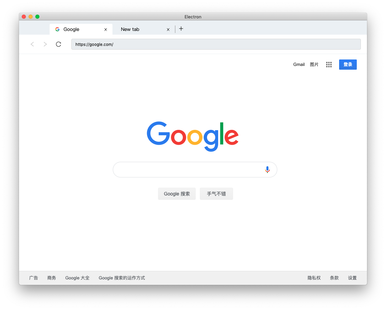Click the 手气不错 button
The width and height of the screenshot is (386, 310).
point(216,194)
